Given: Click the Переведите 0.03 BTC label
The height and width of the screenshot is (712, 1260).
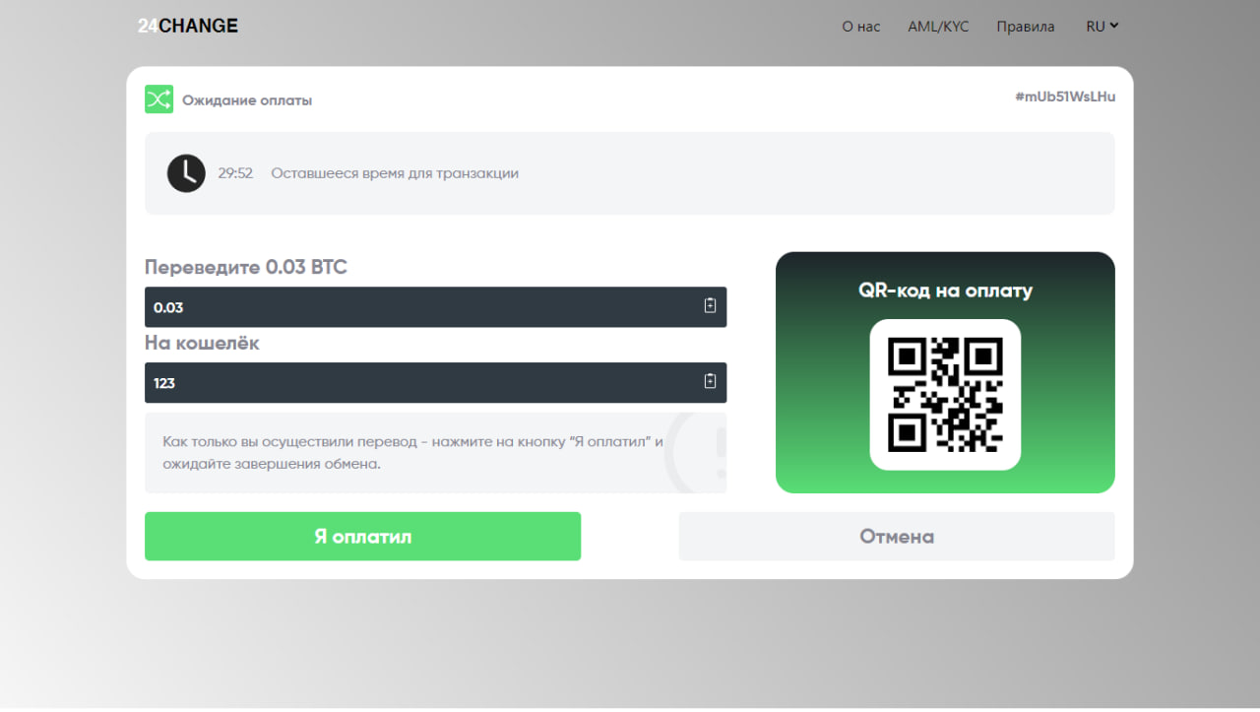Looking at the screenshot, I should [246, 267].
